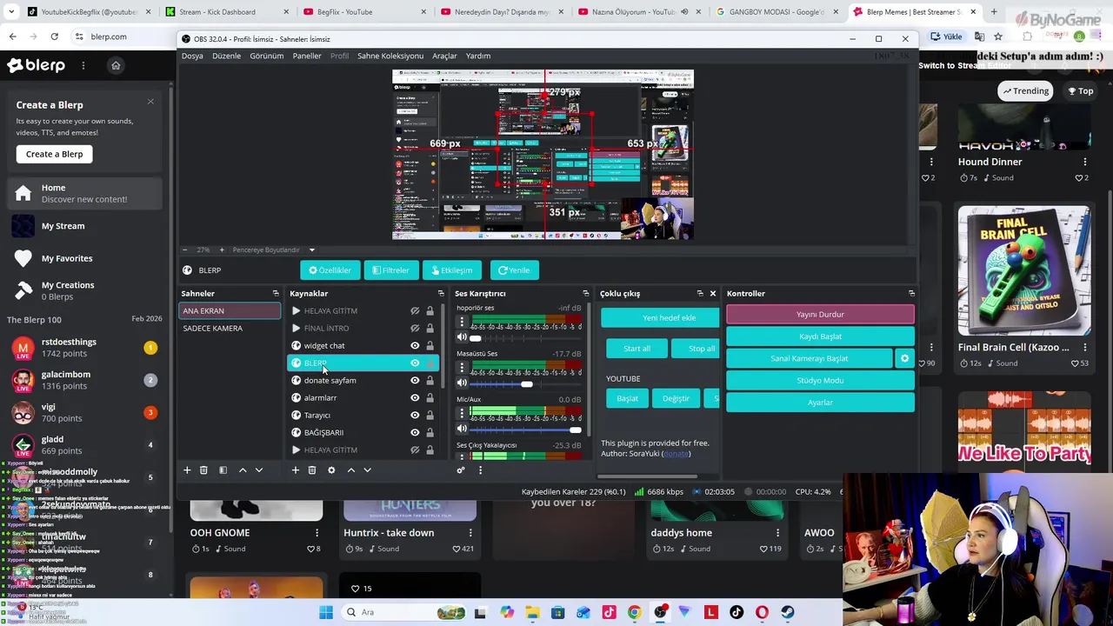Open preview scaling dropdown Pencereye Boyutlandır
Screen dimensions: 1113x626
[311, 250]
